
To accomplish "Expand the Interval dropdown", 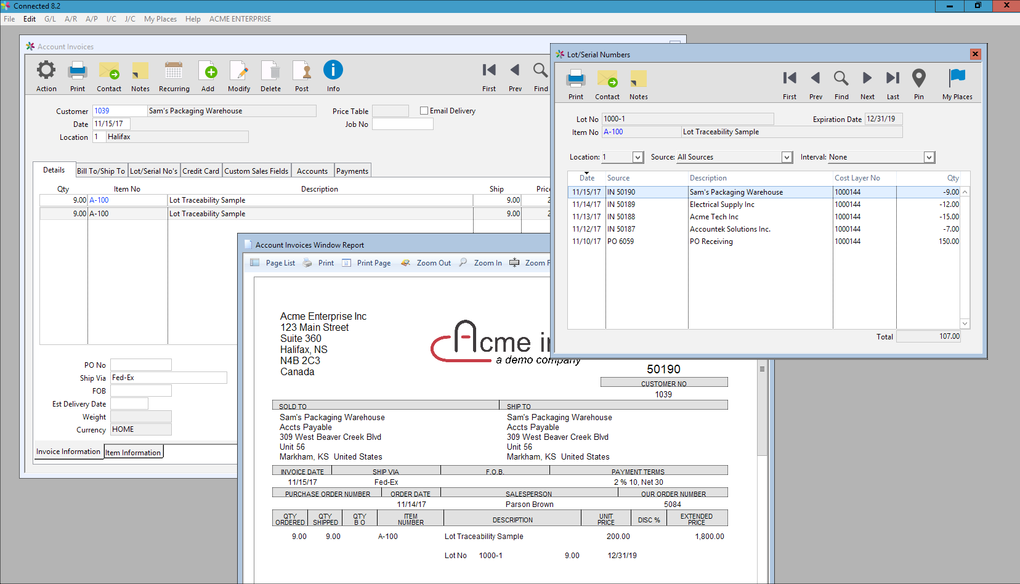I will (x=929, y=158).
